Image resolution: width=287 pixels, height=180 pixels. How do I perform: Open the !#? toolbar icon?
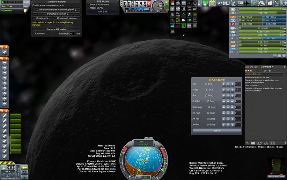219,3
